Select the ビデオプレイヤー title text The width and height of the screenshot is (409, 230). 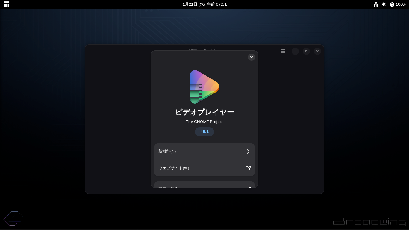205,112
